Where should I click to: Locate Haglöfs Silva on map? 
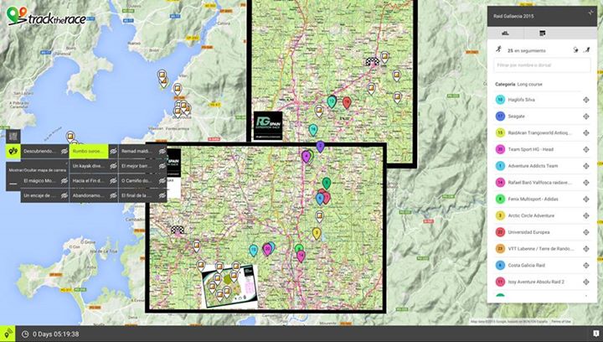point(585,100)
